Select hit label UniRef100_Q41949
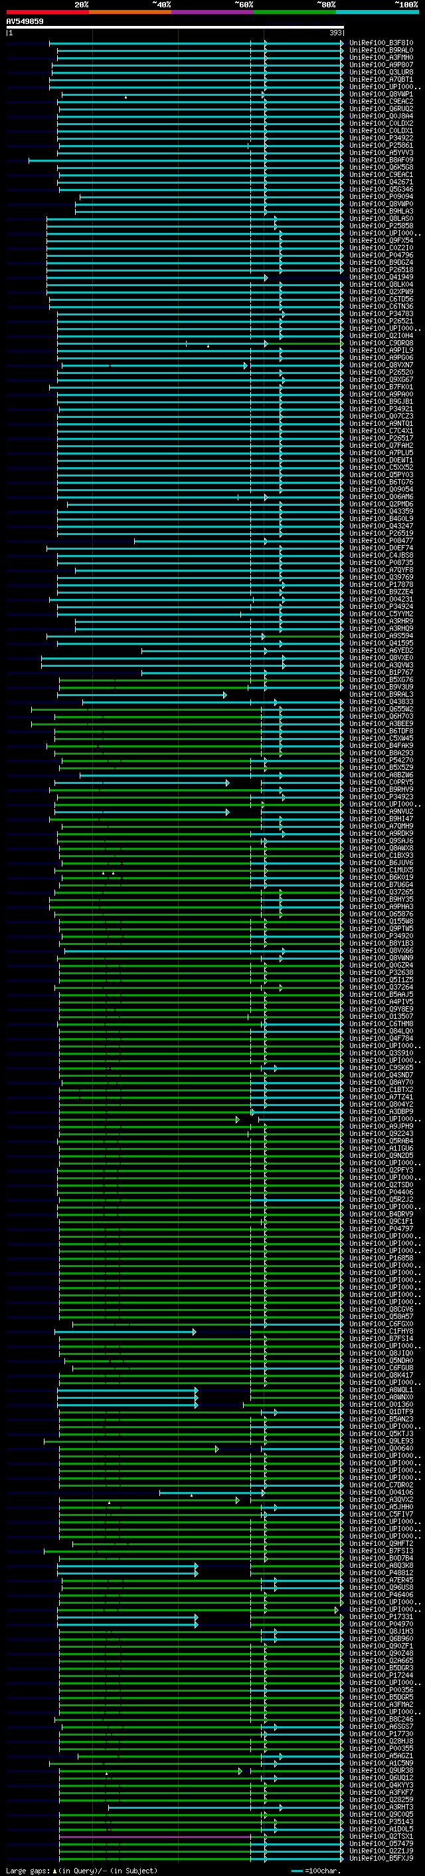The width and height of the screenshot is (425, 1876). pyautogui.click(x=381, y=278)
